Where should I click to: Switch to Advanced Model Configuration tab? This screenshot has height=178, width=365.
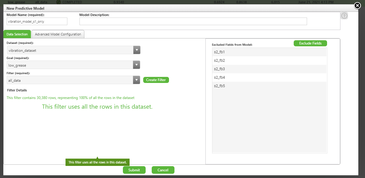(58, 34)
